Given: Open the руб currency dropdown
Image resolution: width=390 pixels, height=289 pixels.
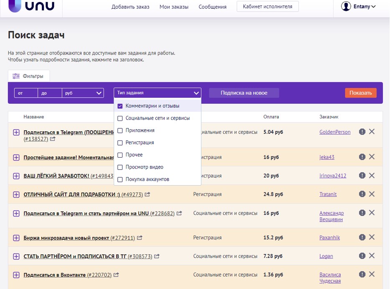Looking at the screenshot, I should (x=83, y=93).
